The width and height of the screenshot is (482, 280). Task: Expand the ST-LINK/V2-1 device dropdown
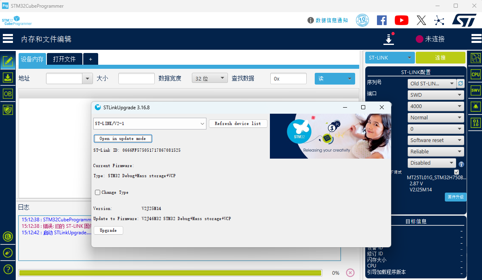click(x=150, y=123)
